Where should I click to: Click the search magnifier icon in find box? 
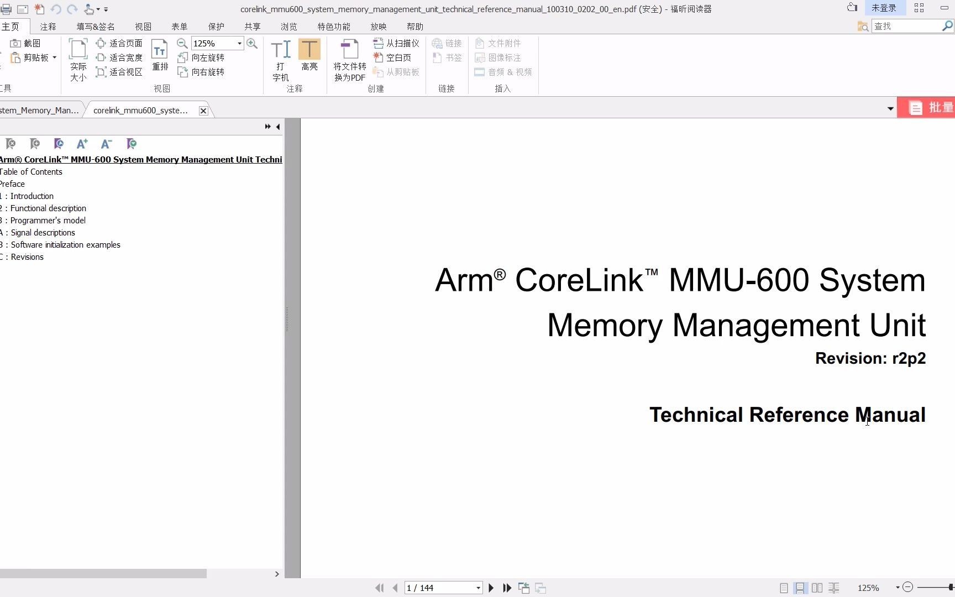947,26
